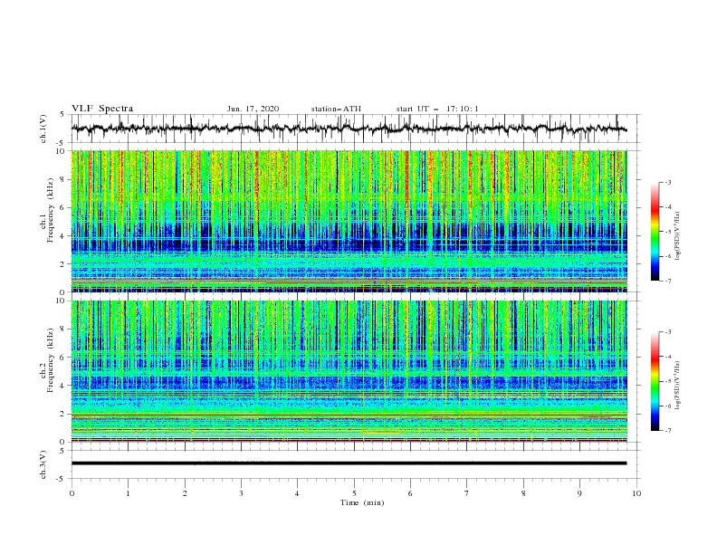This screenshot has width=717, height=554.
Task: Click the "Time (min)" axis label
Action: pos(362,502)
